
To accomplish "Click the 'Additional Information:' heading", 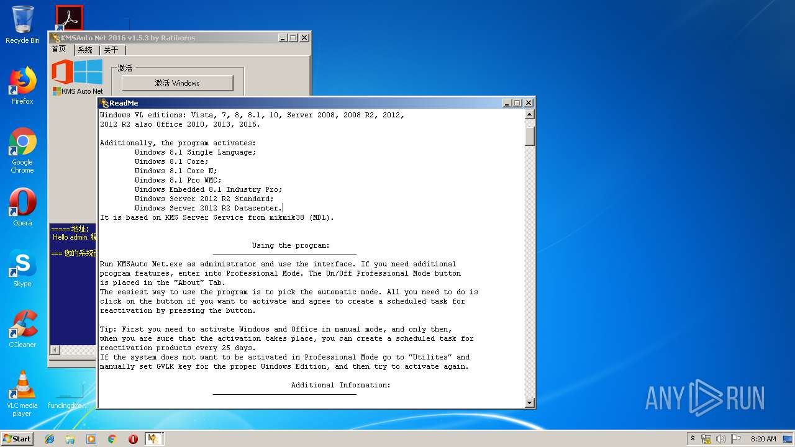I will pyautogui.click(x=341, y=385).
